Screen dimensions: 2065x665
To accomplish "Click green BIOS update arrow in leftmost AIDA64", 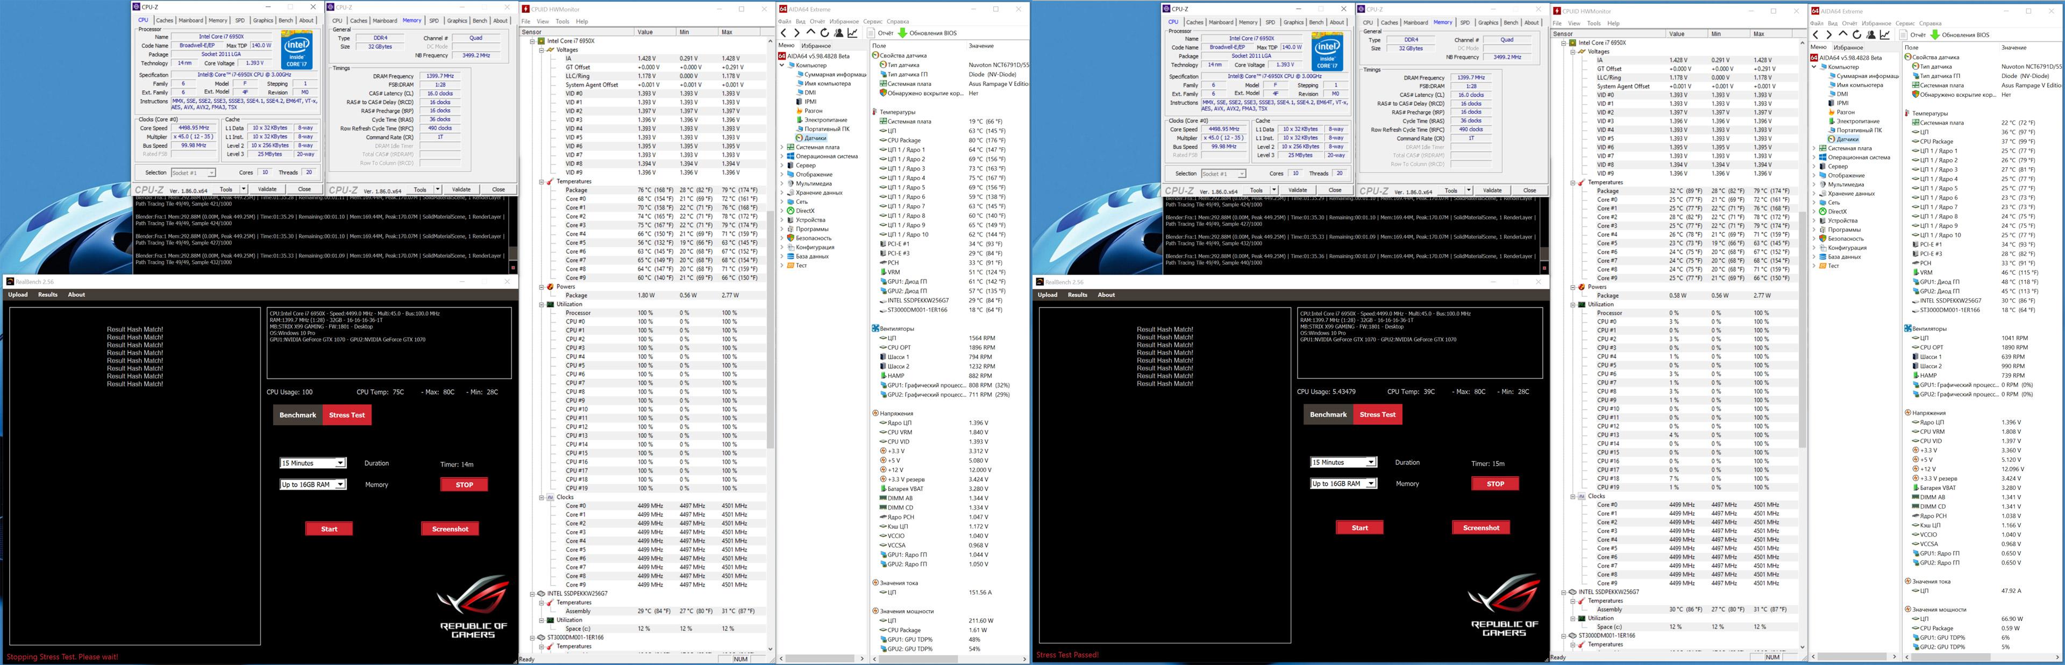I will click(x=902, y=33).
